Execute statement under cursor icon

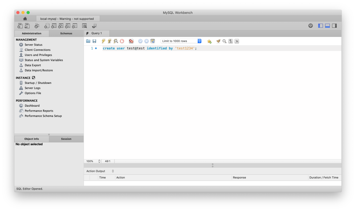click(x=110, y=41)
